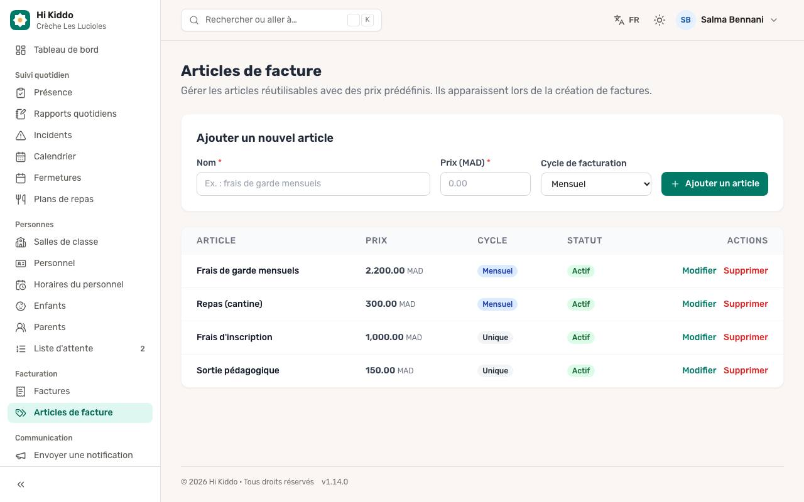Click the Articles de facture tags icon
Screen dimensions: 804x502
(21, 413)
